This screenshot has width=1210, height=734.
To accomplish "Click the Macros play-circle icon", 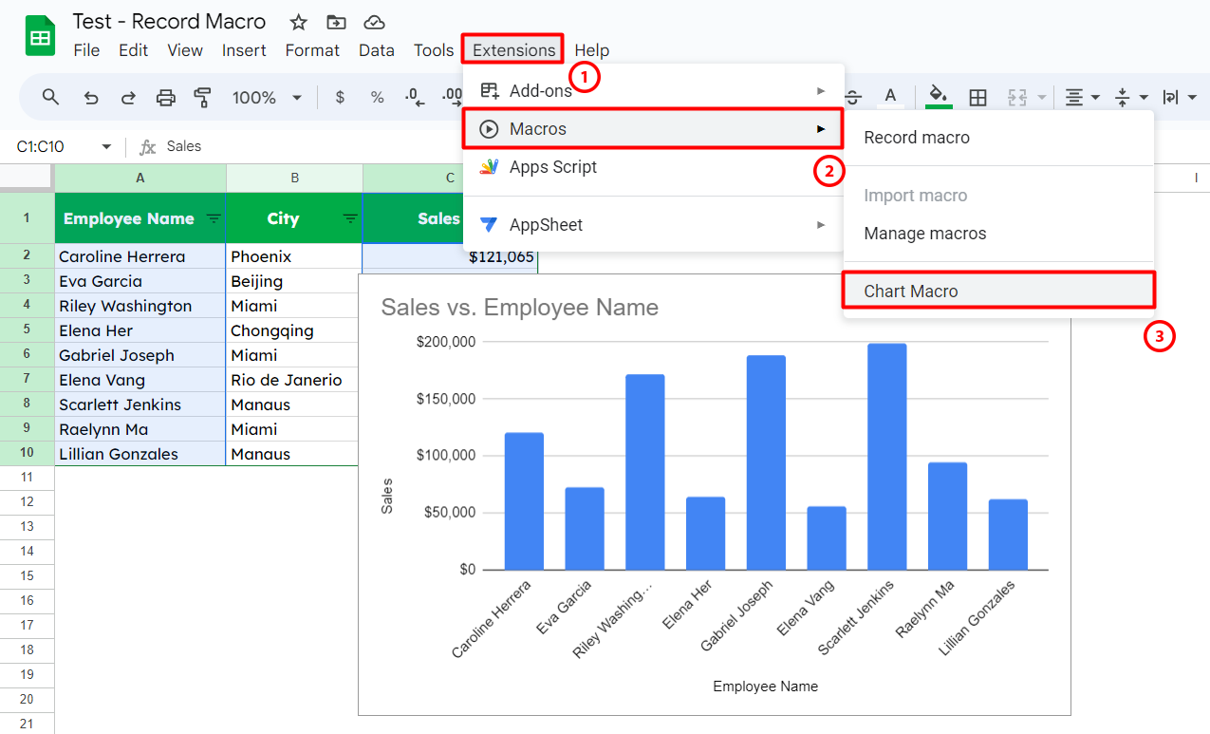I will click(489, 128).
